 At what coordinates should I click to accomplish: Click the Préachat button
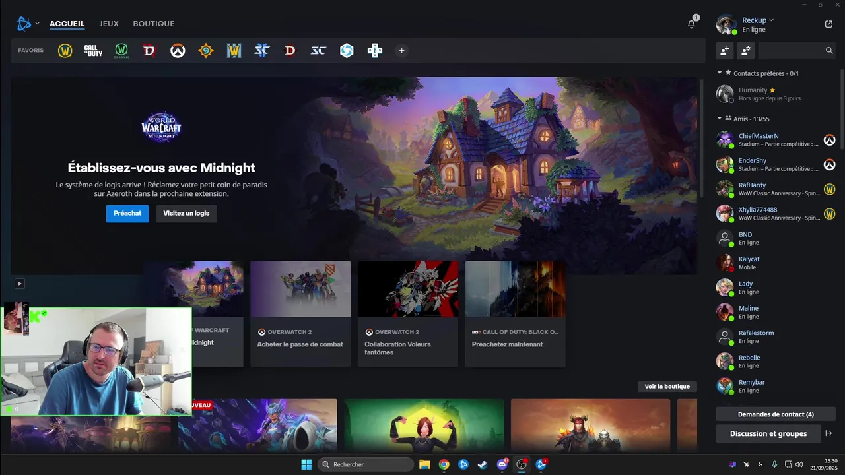(x=127, y=214)
